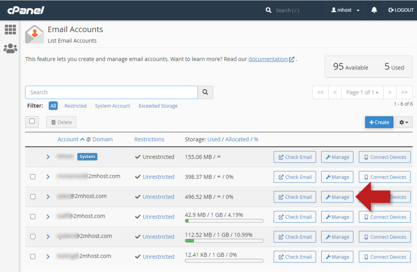
Task: Check the box for the 42.9 MB account
Action: 33,217
